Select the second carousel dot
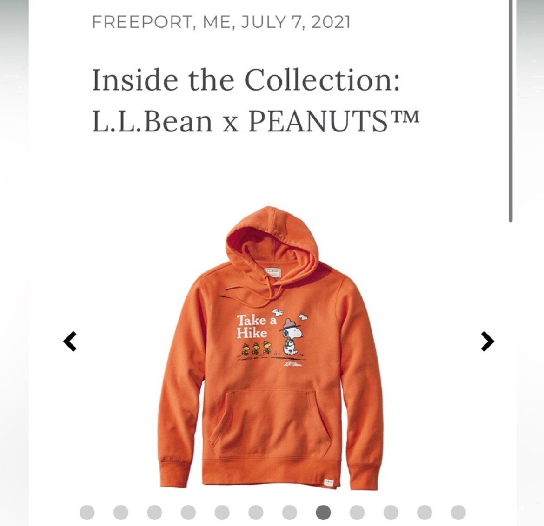 (121, 512)
